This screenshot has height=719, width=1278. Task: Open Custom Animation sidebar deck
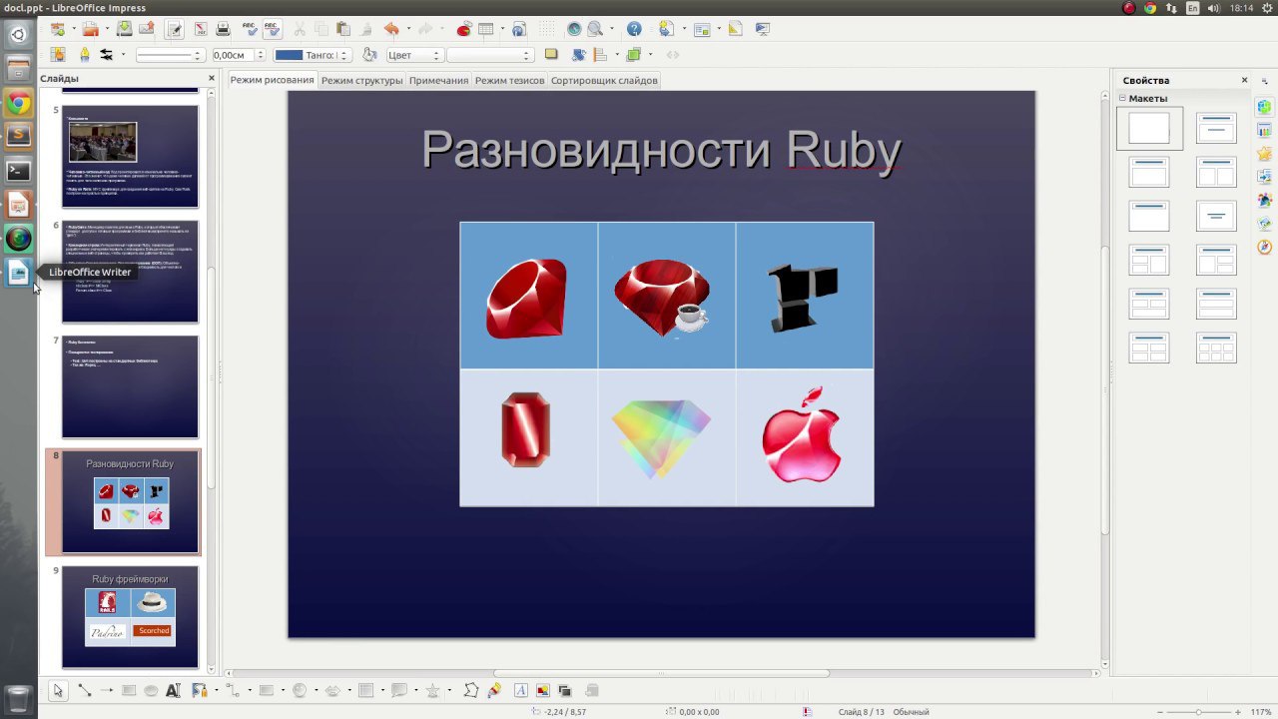(1264, 153)
